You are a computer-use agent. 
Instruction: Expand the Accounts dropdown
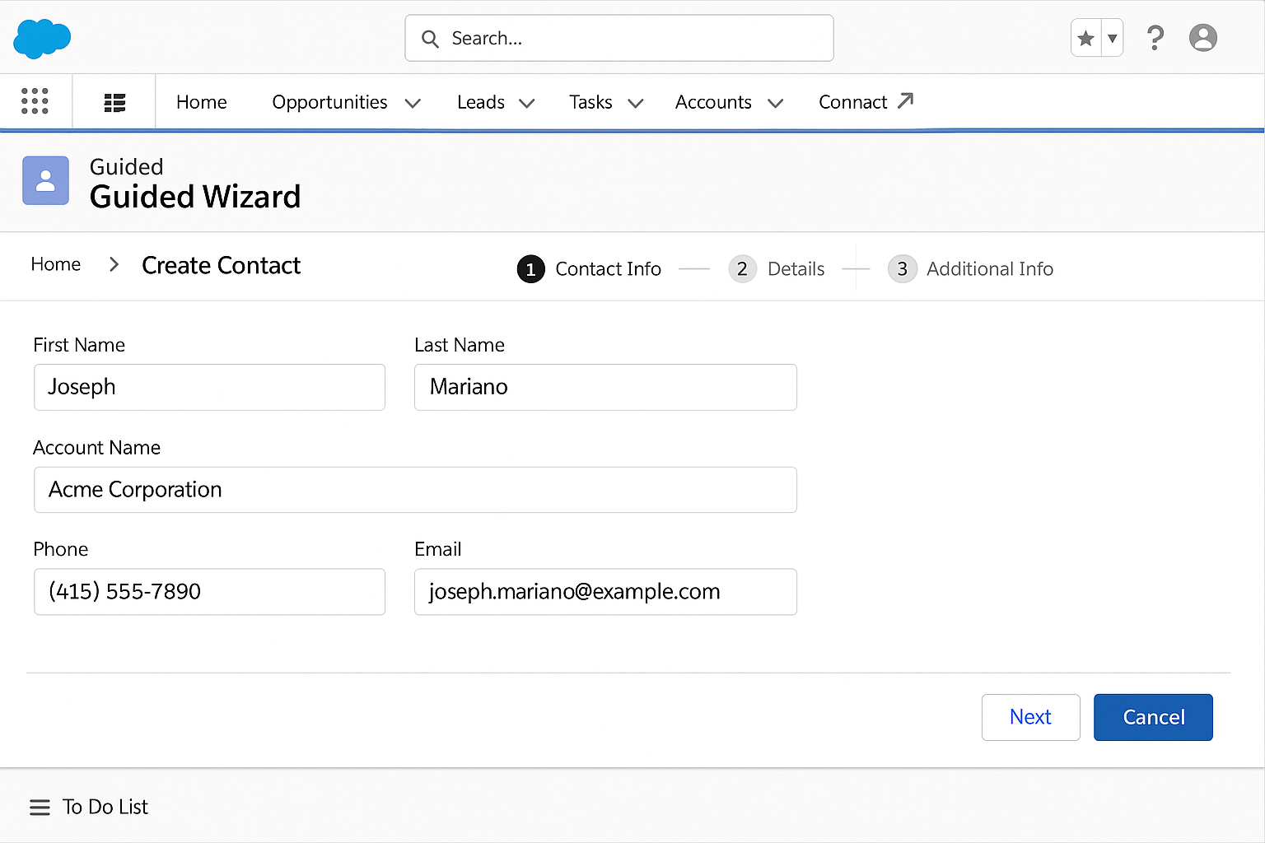775,103
